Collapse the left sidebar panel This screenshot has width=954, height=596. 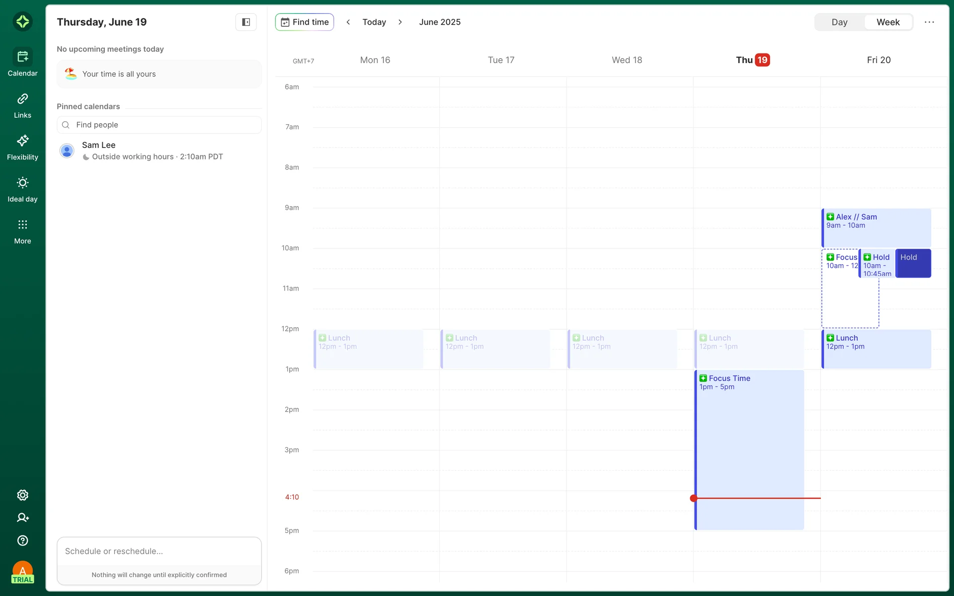(x=246, y=22)
